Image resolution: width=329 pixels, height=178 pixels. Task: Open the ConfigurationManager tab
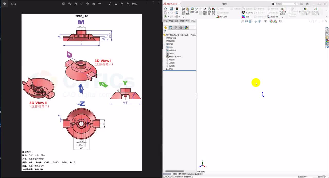point(176,28)
